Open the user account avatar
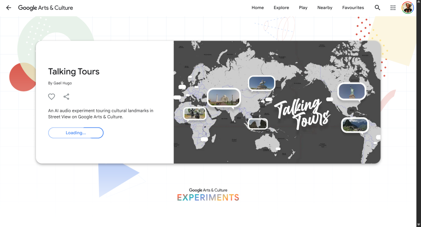This screenshot has height=227, width=421. point(407,7)
